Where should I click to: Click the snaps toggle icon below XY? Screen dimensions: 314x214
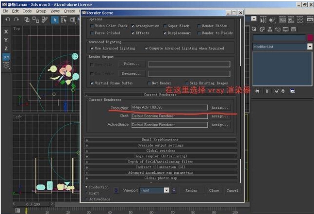tap(6, 66)
